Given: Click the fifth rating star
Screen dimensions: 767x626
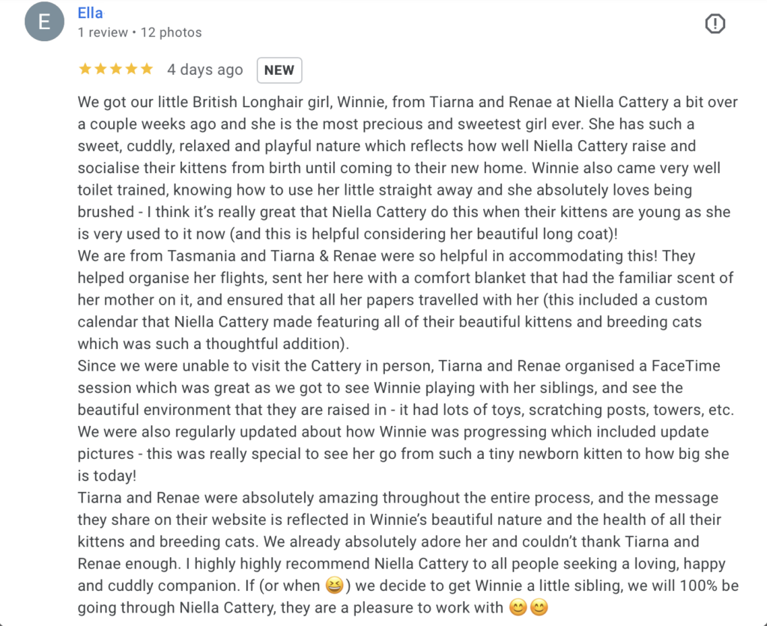Looking at the screenshot, I should 147,70.
